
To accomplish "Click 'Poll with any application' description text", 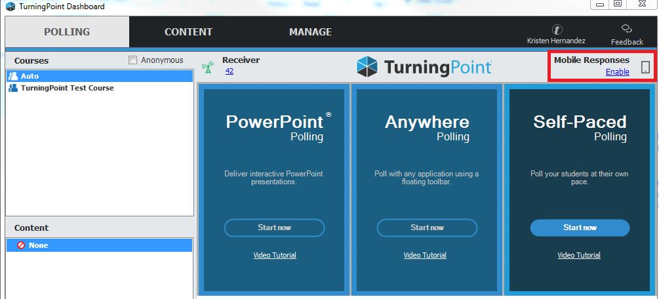I will click(427, 178).
